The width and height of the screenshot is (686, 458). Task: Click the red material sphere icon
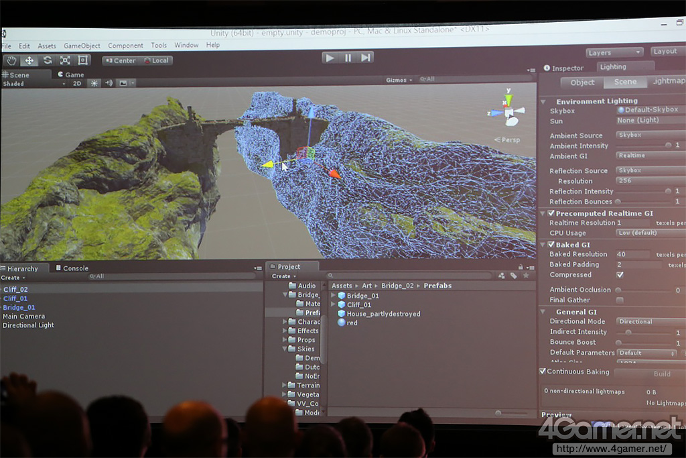[342, 323]
